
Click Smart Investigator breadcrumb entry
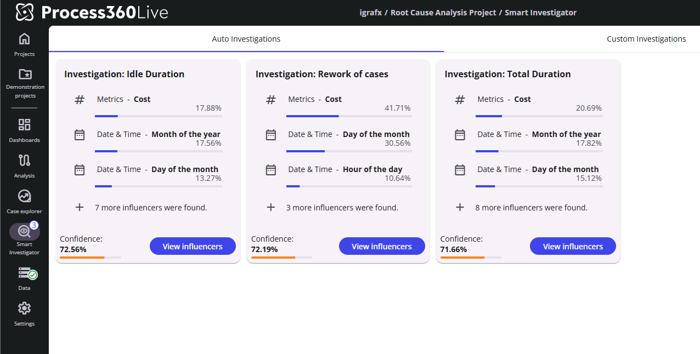pos(540,13)
